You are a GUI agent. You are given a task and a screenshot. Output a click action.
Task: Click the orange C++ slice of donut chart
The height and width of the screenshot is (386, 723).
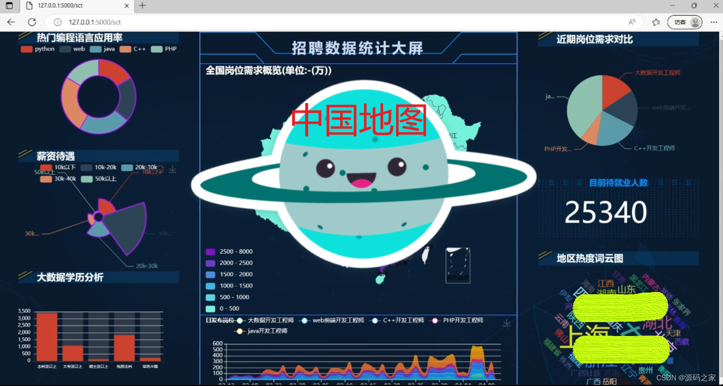(71, 103)
